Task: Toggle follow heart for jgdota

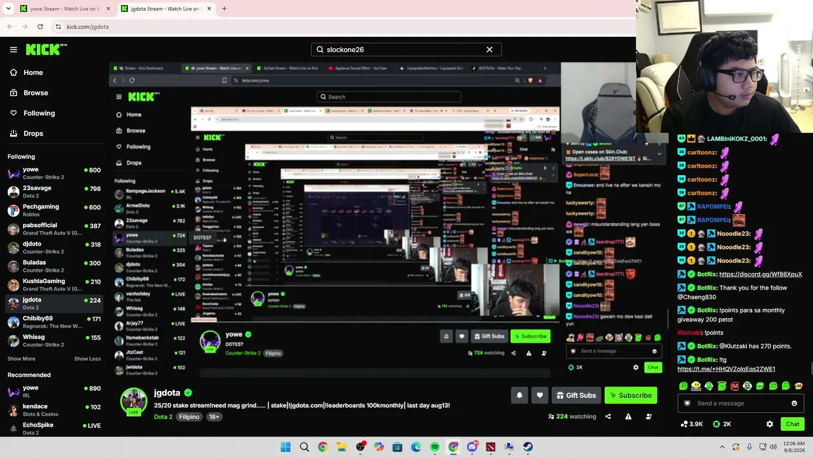Action: [539, 395]
